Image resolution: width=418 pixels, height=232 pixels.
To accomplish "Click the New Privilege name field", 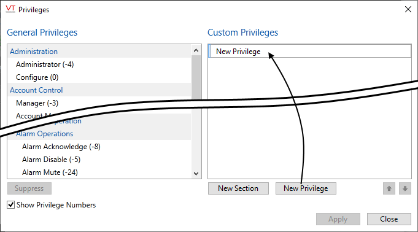I will coord(309,51).
